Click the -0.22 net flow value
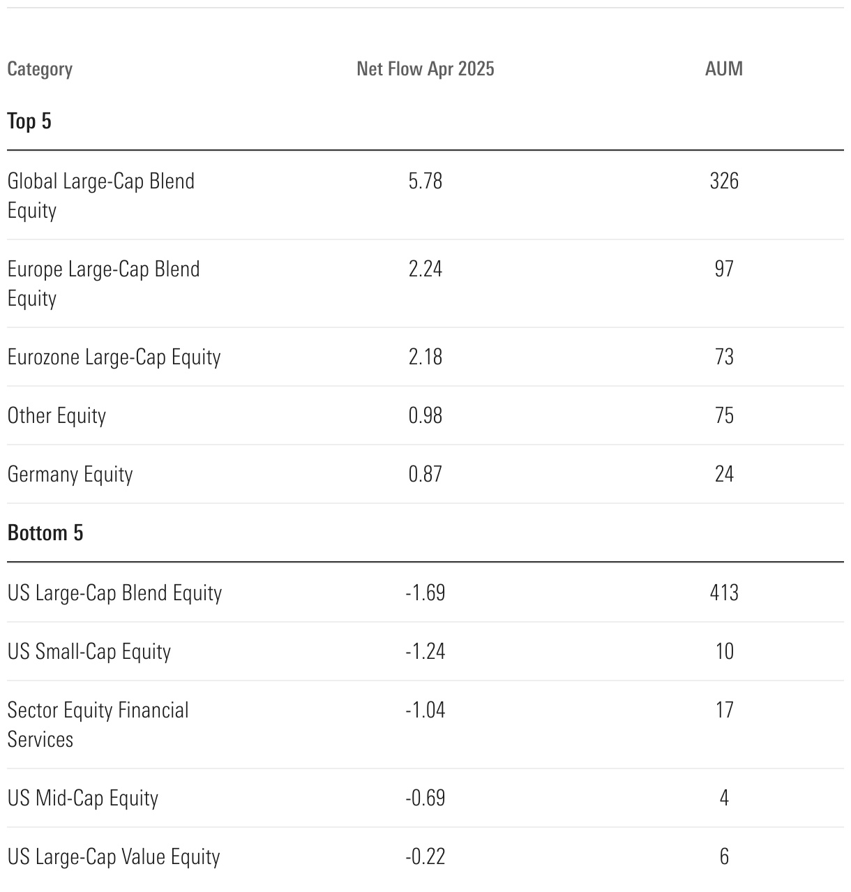This screenshot has height=892, width=851. [425, 857]
